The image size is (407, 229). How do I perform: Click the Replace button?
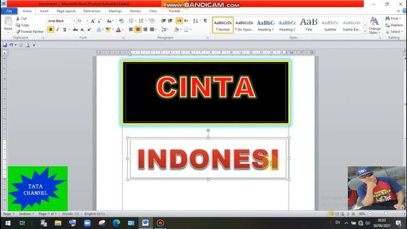[394, 25]
